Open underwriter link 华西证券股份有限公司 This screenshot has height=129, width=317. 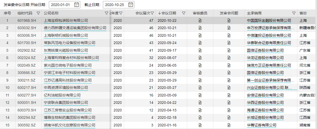click(265, 103)
